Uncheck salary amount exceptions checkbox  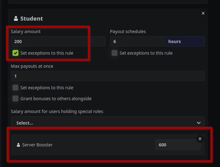16,53
